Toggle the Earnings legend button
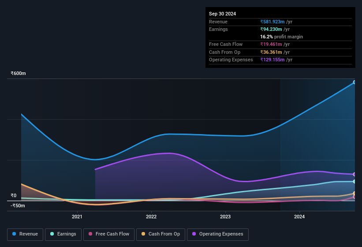362x247 pixels. (x=63, y=234)
